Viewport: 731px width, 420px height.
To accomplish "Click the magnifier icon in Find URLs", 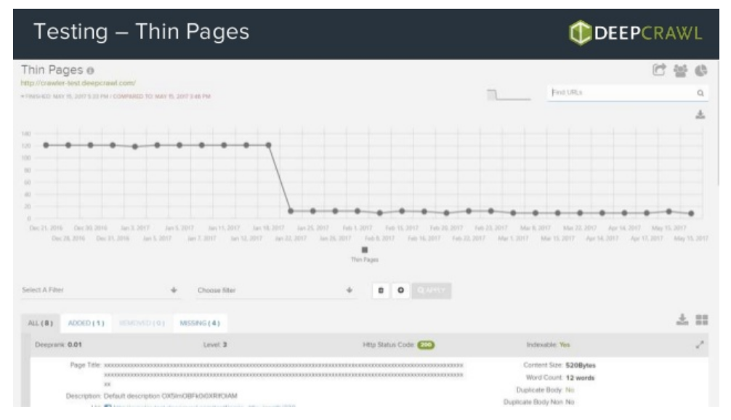I will click(700, 93).
